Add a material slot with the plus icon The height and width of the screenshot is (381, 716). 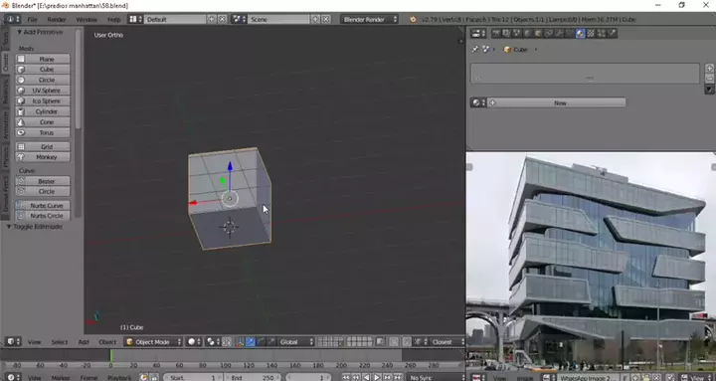pyautogui.click(x=709, y=69)
